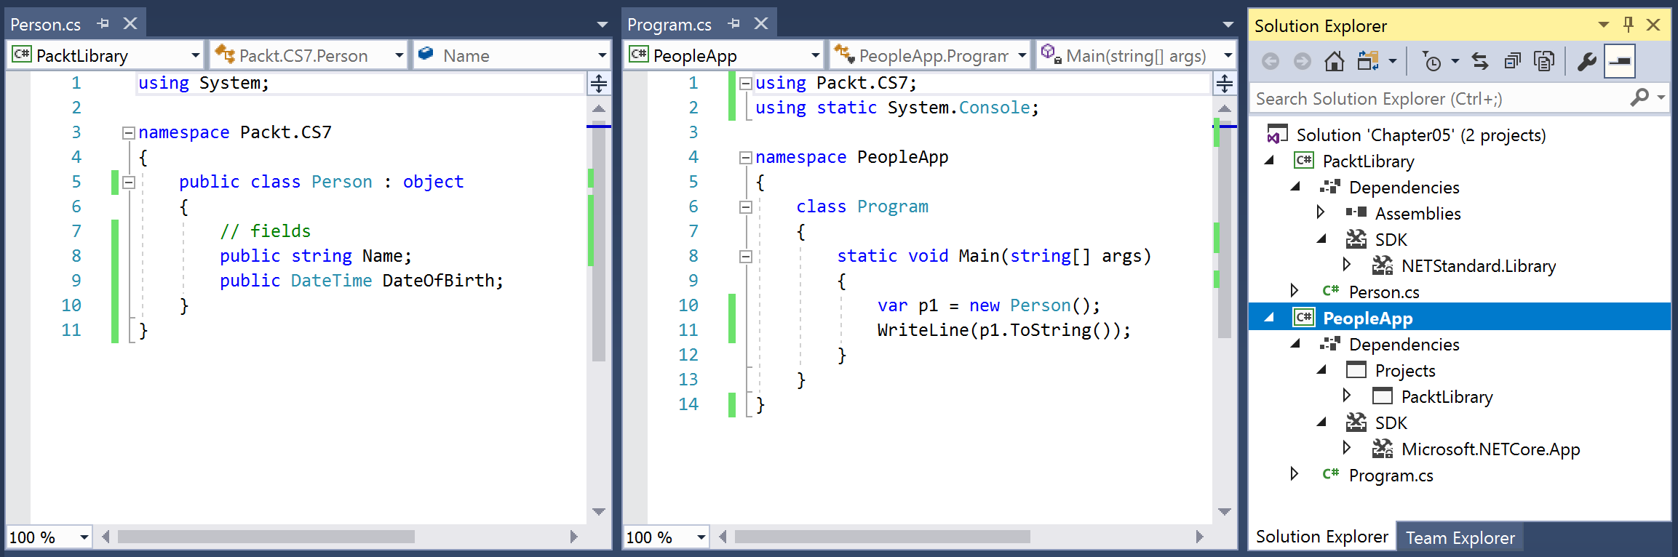The image size is (1678, 557).
Task: Click the Show All Files icon
Action: [x=1543, y=61]
